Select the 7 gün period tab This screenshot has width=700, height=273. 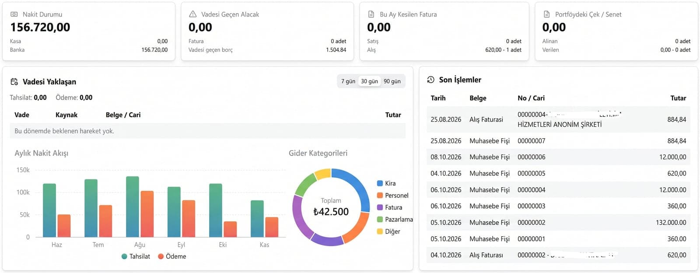pos(348,81)
